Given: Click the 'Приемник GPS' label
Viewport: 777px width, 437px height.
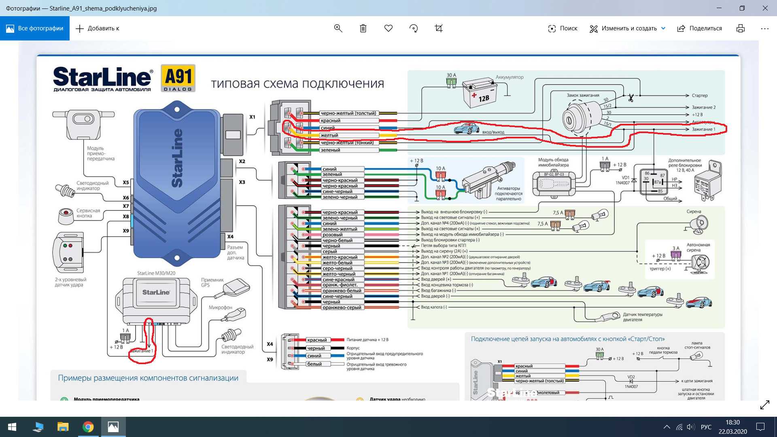Looking at the screenshot, I should [x=212, y=282].
